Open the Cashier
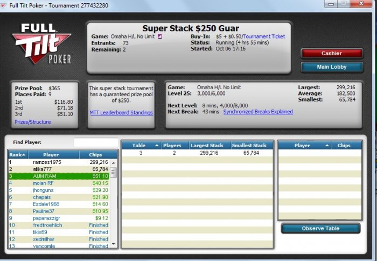The height and width of the screenshot is (261, 377). coord(332,53)
